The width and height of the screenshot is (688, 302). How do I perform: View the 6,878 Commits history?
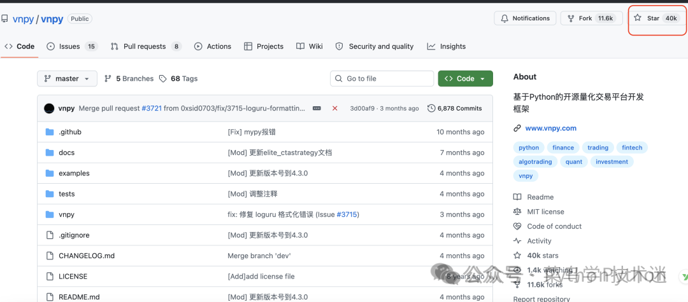pos(455,109)
